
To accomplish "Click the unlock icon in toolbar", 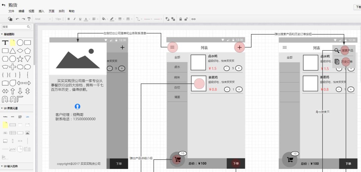I will pos(186,19).
